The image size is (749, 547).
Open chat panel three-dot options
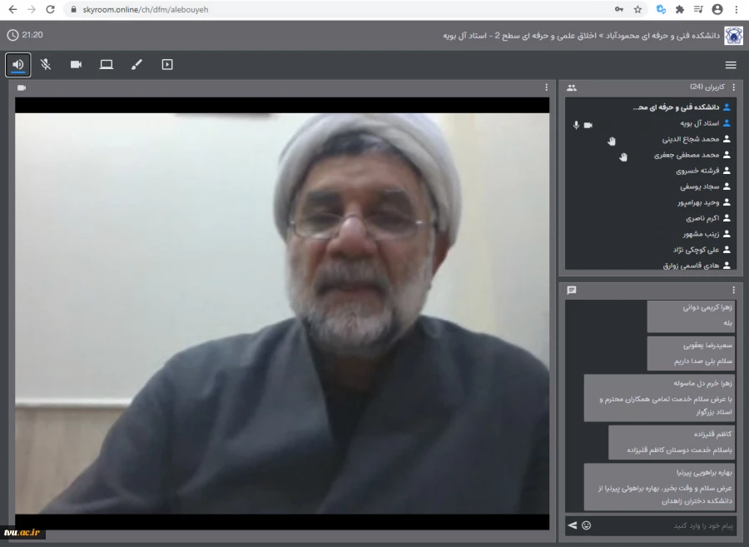(733, 291)
